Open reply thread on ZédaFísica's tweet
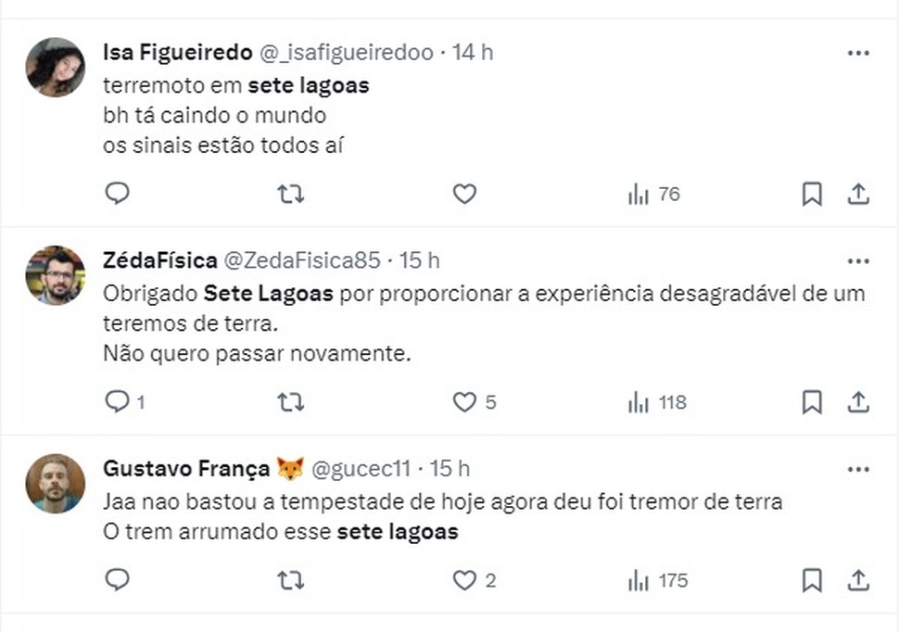Viewport: 912px width, 632px height. point(117,401)
